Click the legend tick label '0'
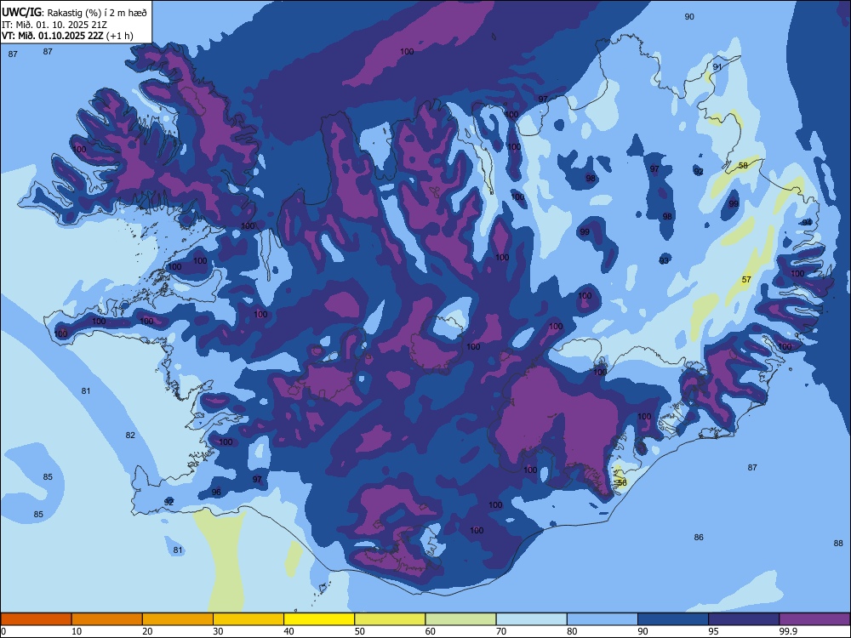Screen dimensions: 851x638 click(x=4, y=631)
